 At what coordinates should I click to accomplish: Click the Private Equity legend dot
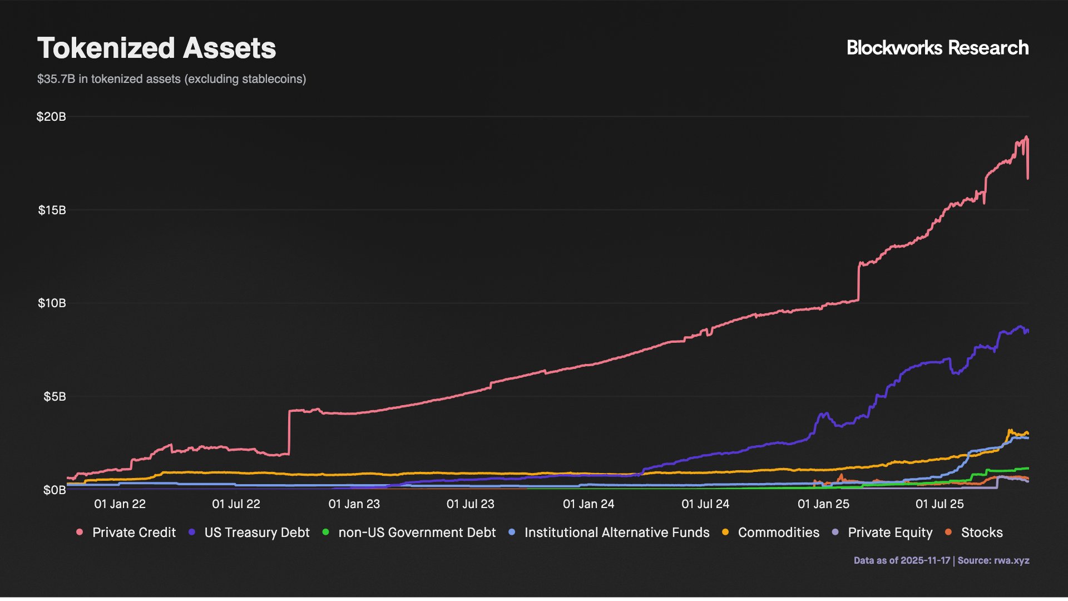point(835,533)
